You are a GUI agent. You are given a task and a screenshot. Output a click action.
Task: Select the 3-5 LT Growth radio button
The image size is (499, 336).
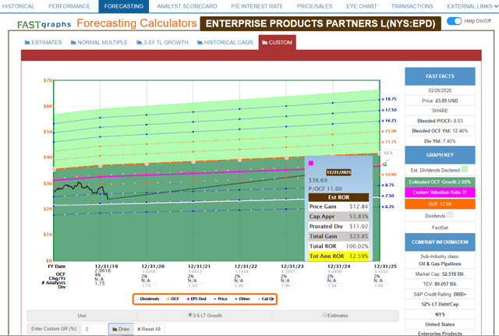tap(190, 315)
